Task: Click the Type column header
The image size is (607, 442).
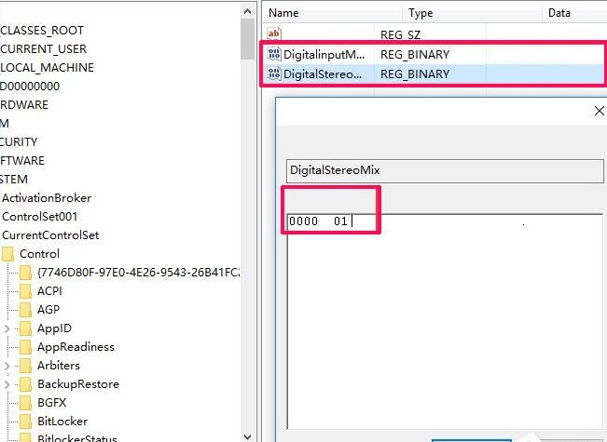Action: coord(421,13)
